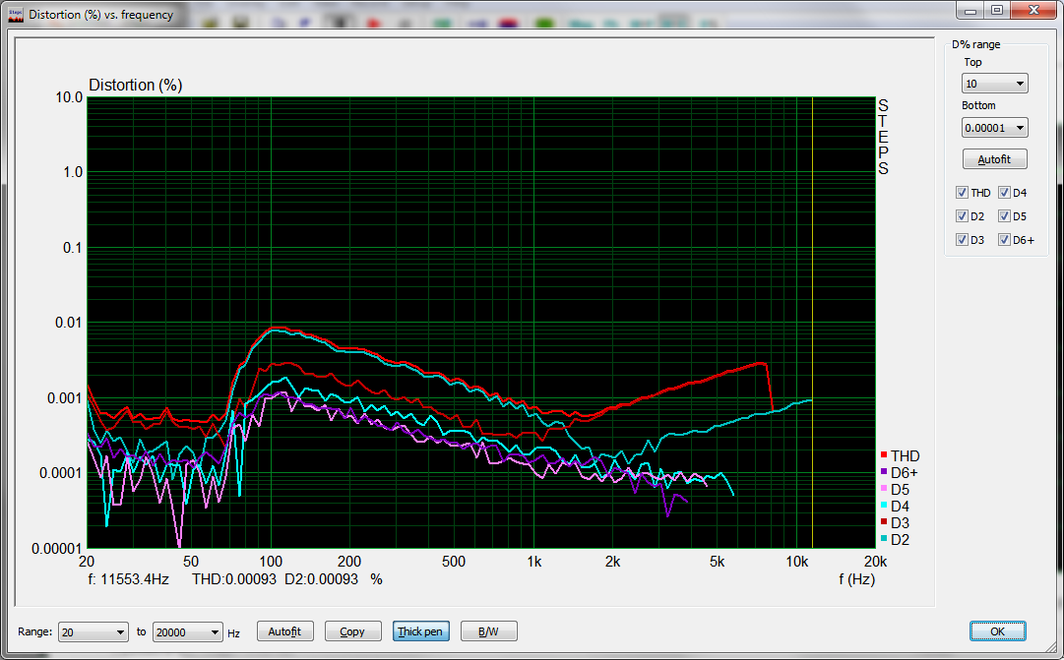The height and width of the screenshot is (660, 1064).
Task: Click the red THD legend swatch
Action: click(884, 455)
